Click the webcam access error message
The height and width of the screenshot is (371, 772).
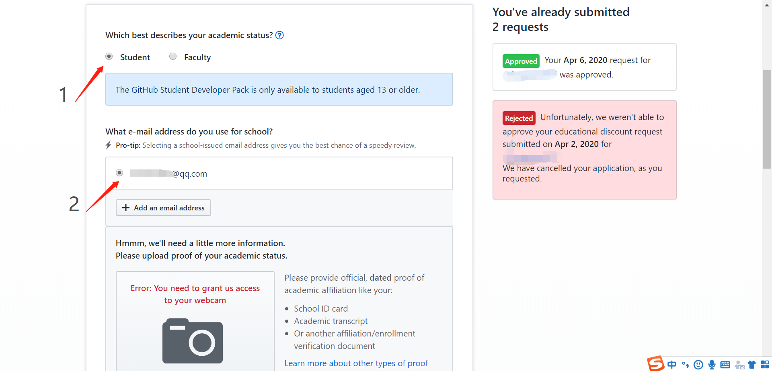(x=195, y=294)
